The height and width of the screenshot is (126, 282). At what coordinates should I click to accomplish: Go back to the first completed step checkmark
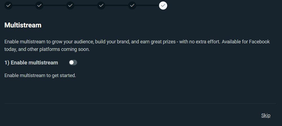[x=8, y=6]
